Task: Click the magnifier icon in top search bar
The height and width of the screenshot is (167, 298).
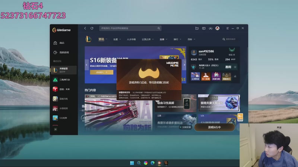Action: pyautogui.click(x=159, y=28)
